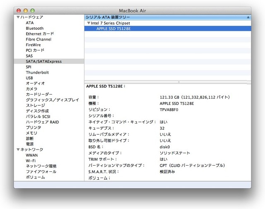Select ネットワーク環境 entry
This screenshot has width=265, height=209.
pos(41,166)
